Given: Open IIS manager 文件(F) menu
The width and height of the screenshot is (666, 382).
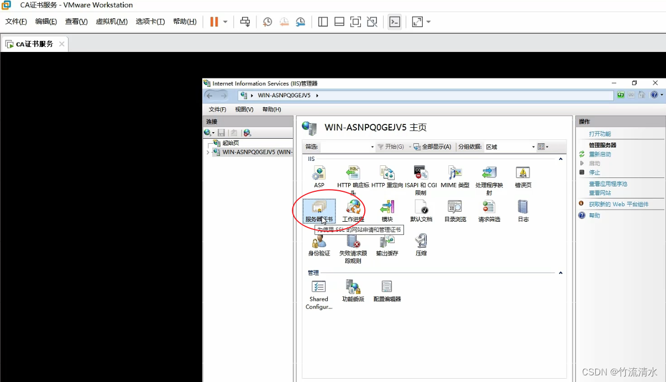Looking at the screenshot, I should coord(217,109).
